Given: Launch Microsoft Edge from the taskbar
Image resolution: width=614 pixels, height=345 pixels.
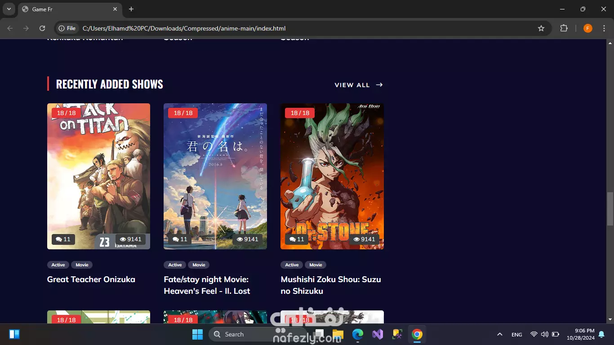Looking at the screenshot, I should pos(357,334).
